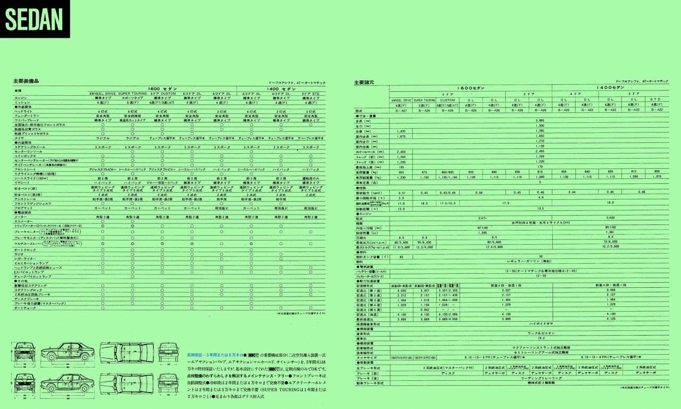Select the ワイパーブレード row label
The width and height of the screenshot is (681, 409).
click(26, 120)
